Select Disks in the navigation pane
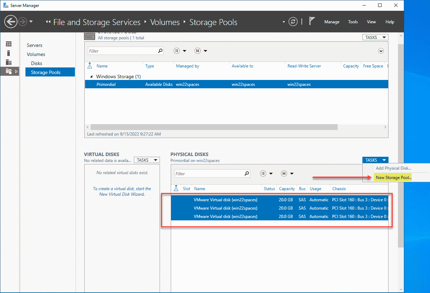This screenshot has height=293, width=430. pos(37,63)
